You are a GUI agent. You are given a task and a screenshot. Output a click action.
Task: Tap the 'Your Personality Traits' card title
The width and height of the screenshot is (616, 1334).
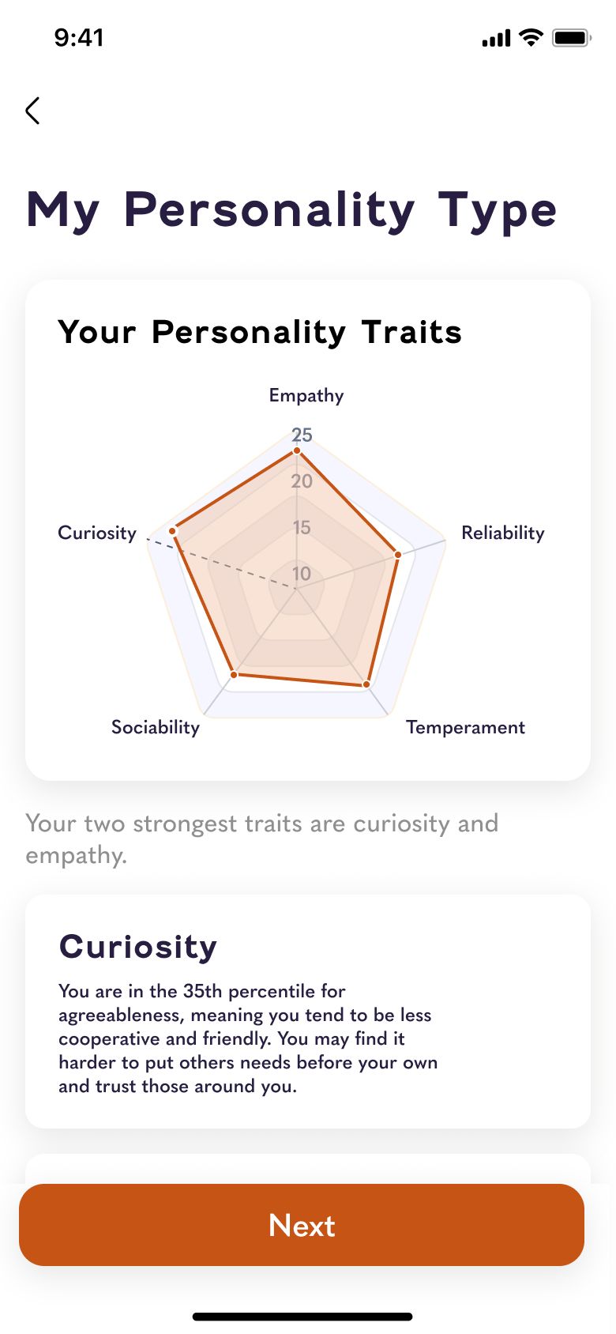[260, 332]
